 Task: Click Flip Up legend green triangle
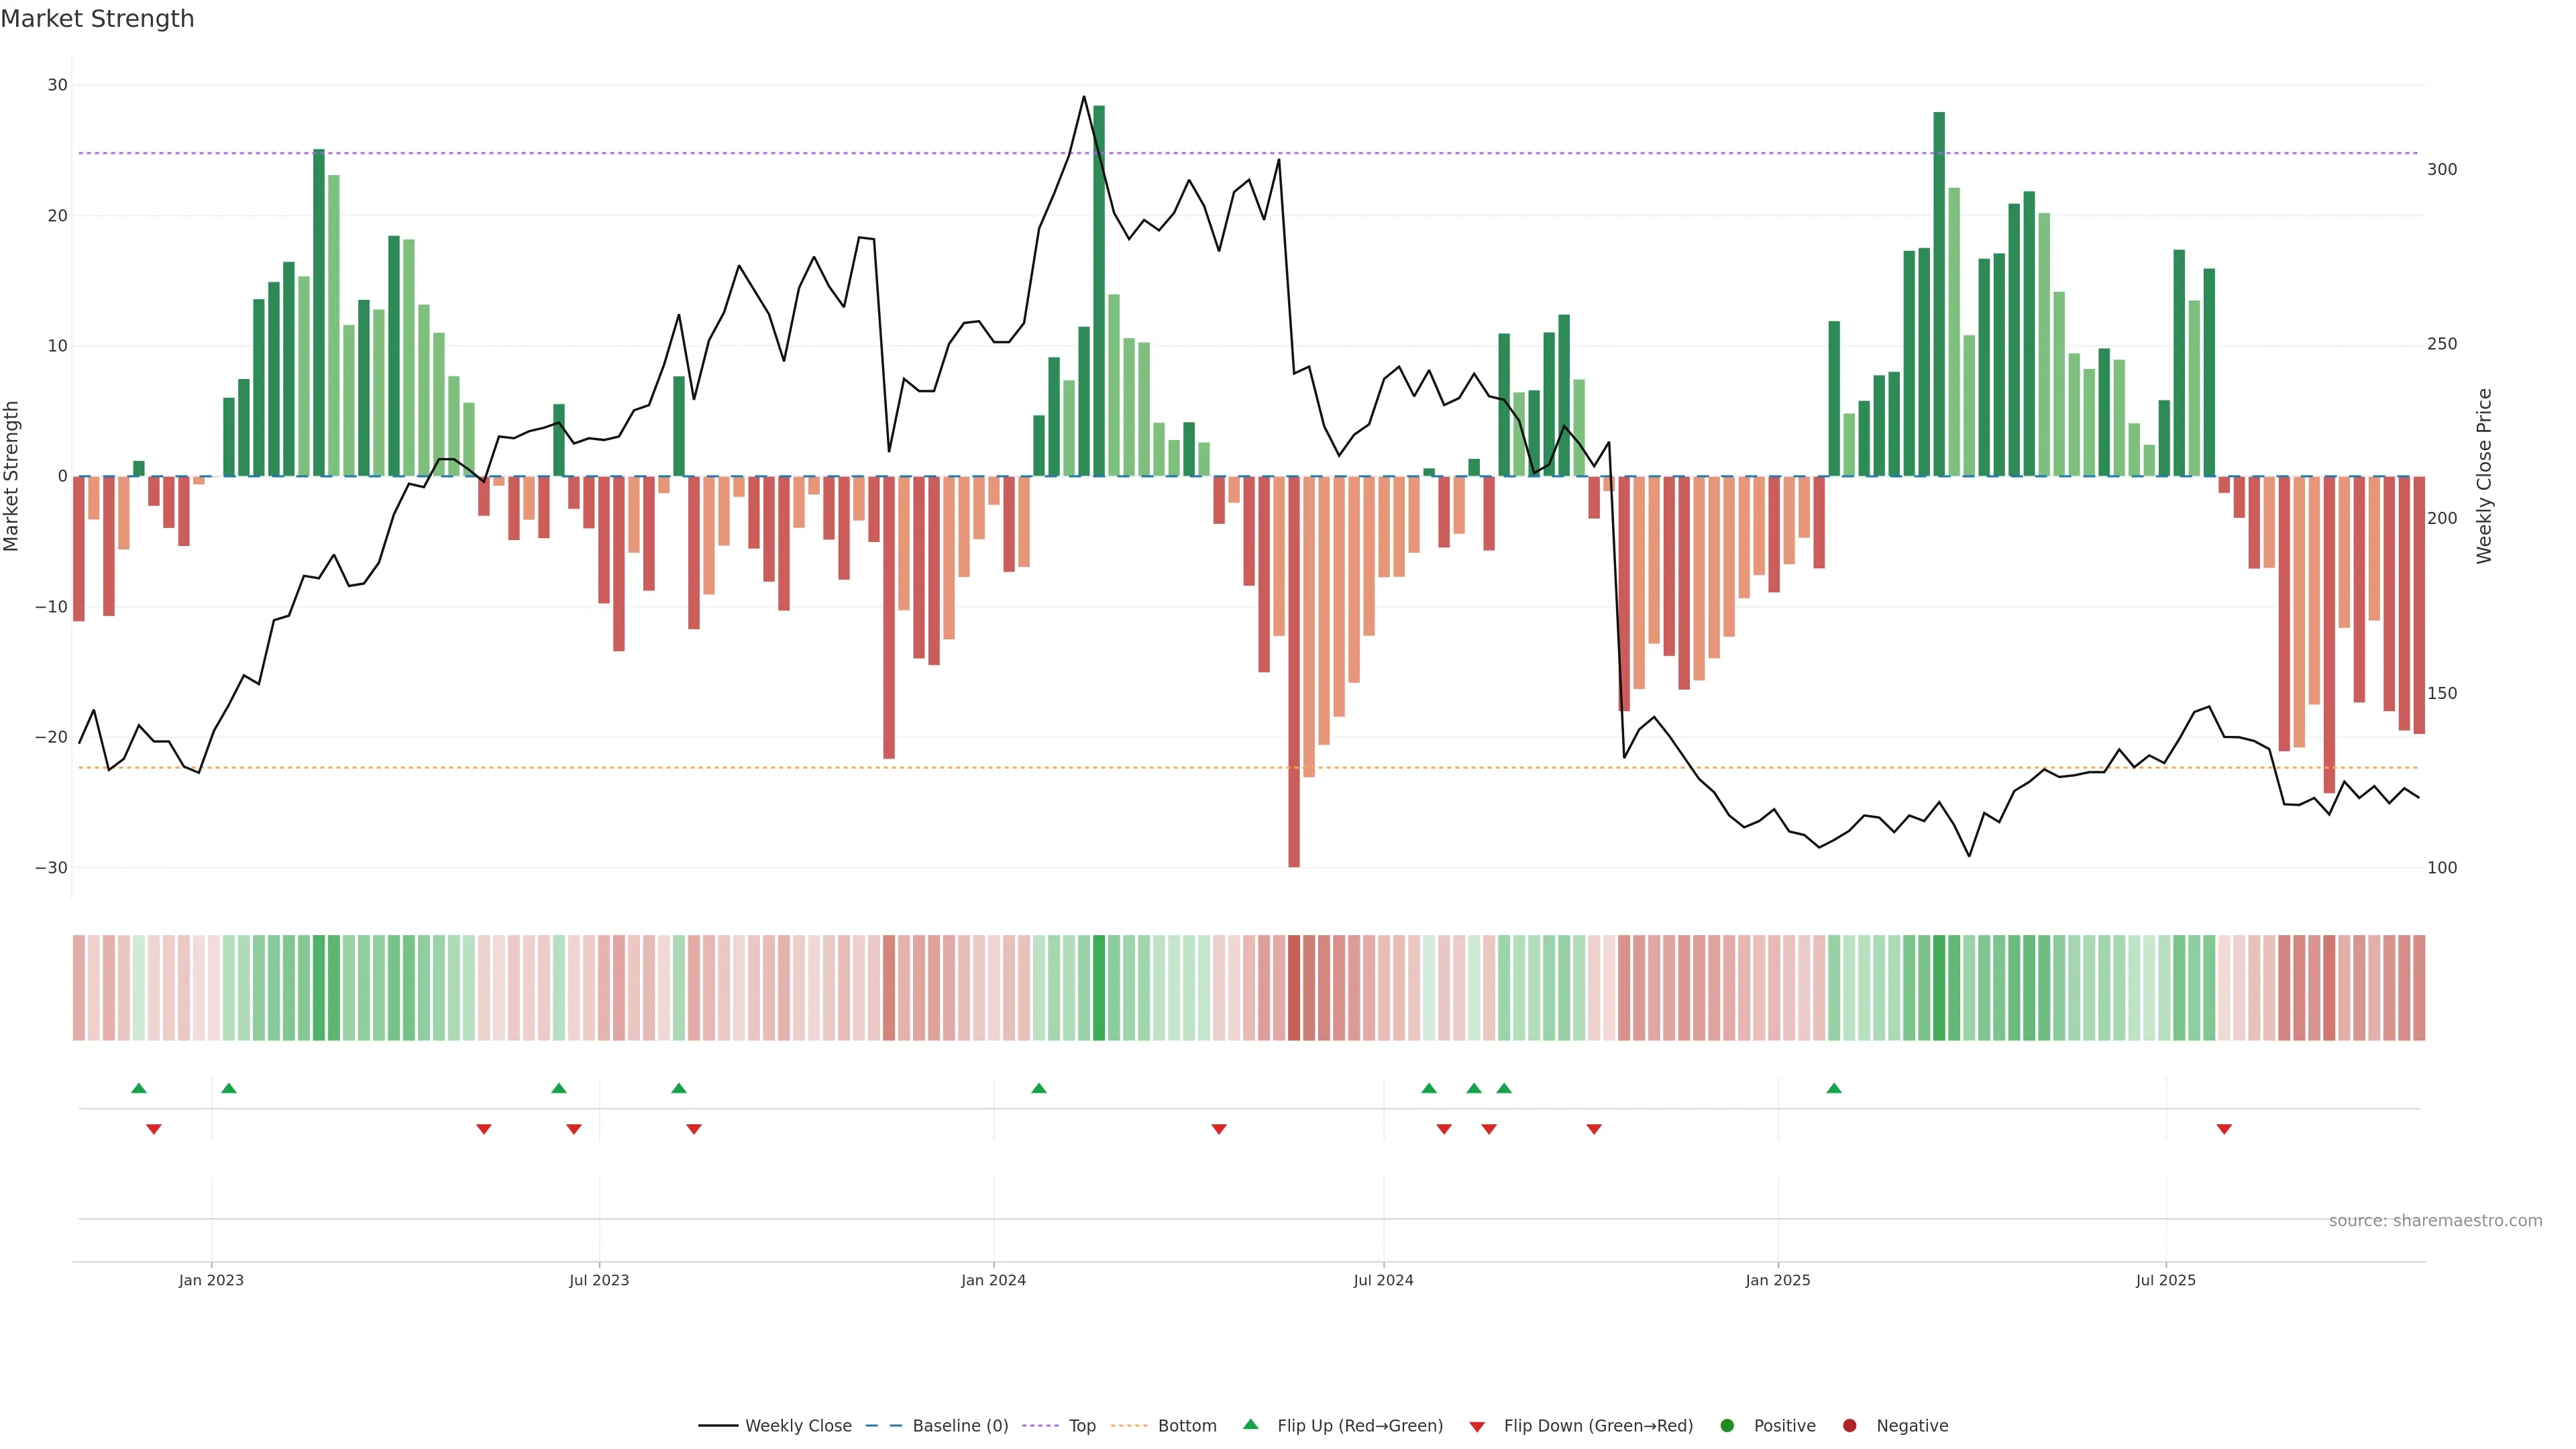[x=1250, y=1425]
